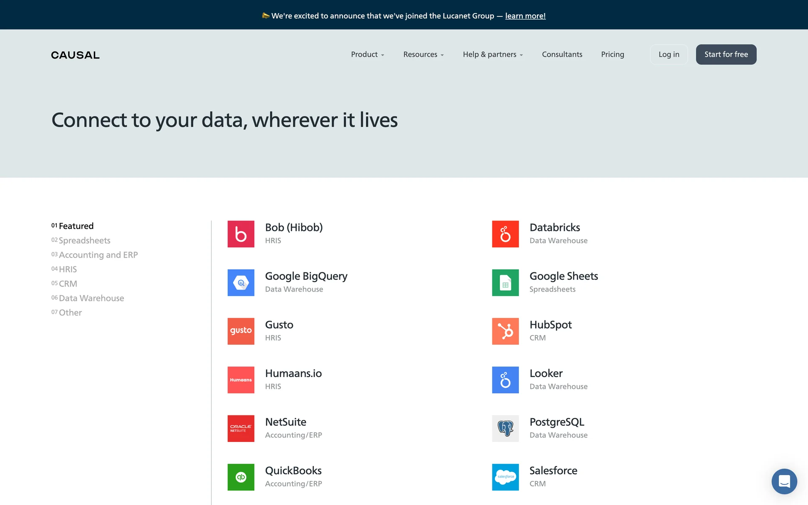Click the PostgreSQL elephant icon

505,428
